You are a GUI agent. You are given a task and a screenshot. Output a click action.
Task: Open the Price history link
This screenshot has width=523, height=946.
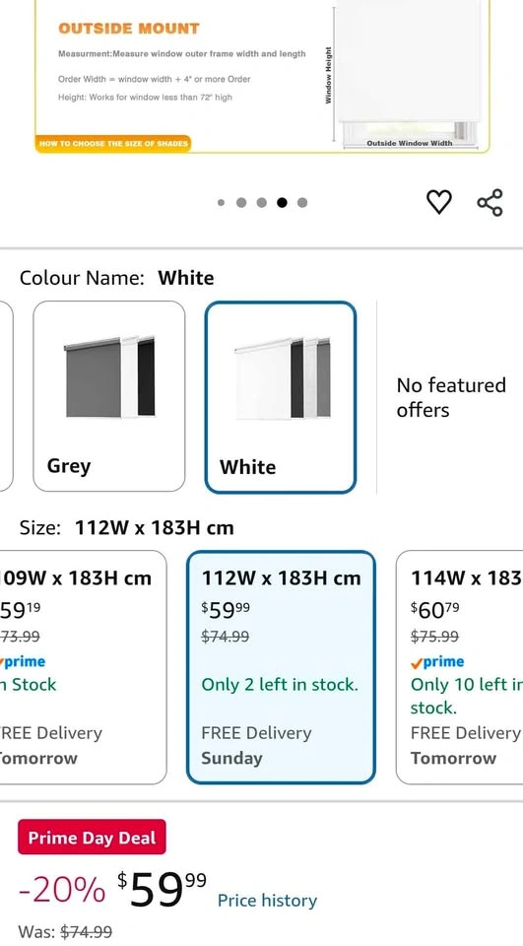click(267, 900)
